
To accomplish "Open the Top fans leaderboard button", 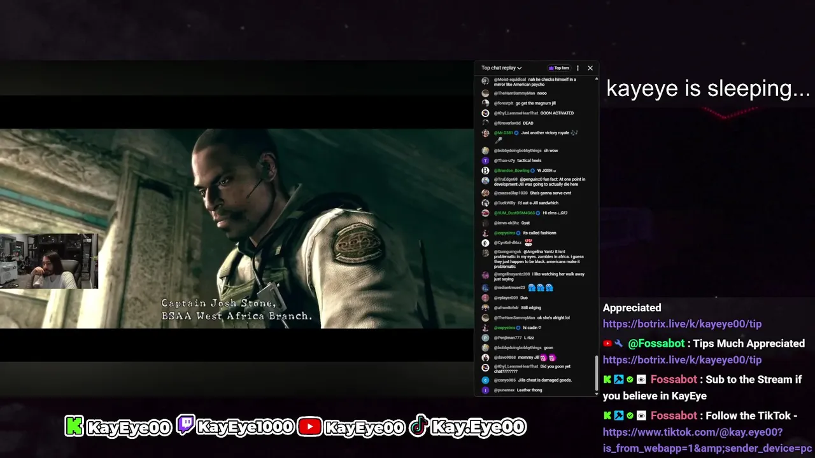I will tap(559, 68).
